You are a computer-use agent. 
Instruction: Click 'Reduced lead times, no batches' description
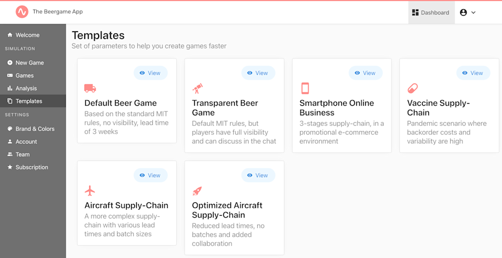click(228, 235)
